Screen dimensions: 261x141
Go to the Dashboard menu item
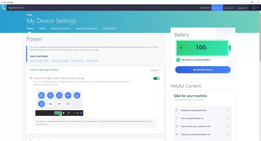tap(205, 8)
